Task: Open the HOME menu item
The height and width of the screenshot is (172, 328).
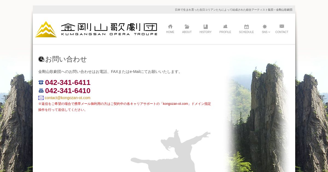Action: (x=170, y=32)
